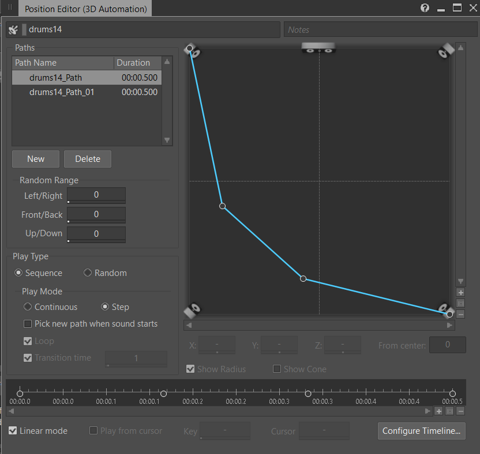Select the second timeline key near 00:00.2
Image resolution: width=480 pixels, height=454 pixels.
164,394
